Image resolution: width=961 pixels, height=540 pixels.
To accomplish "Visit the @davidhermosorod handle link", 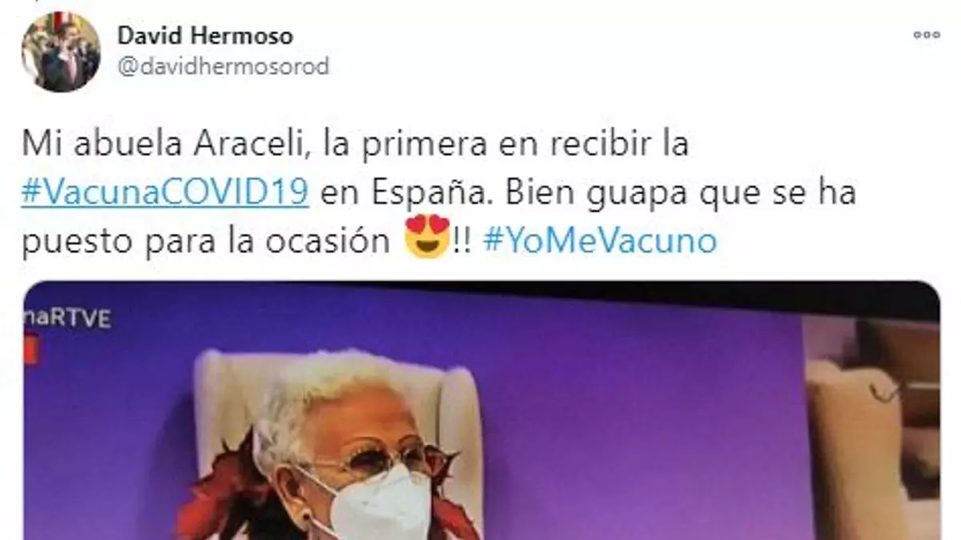I will pos(223,66).
